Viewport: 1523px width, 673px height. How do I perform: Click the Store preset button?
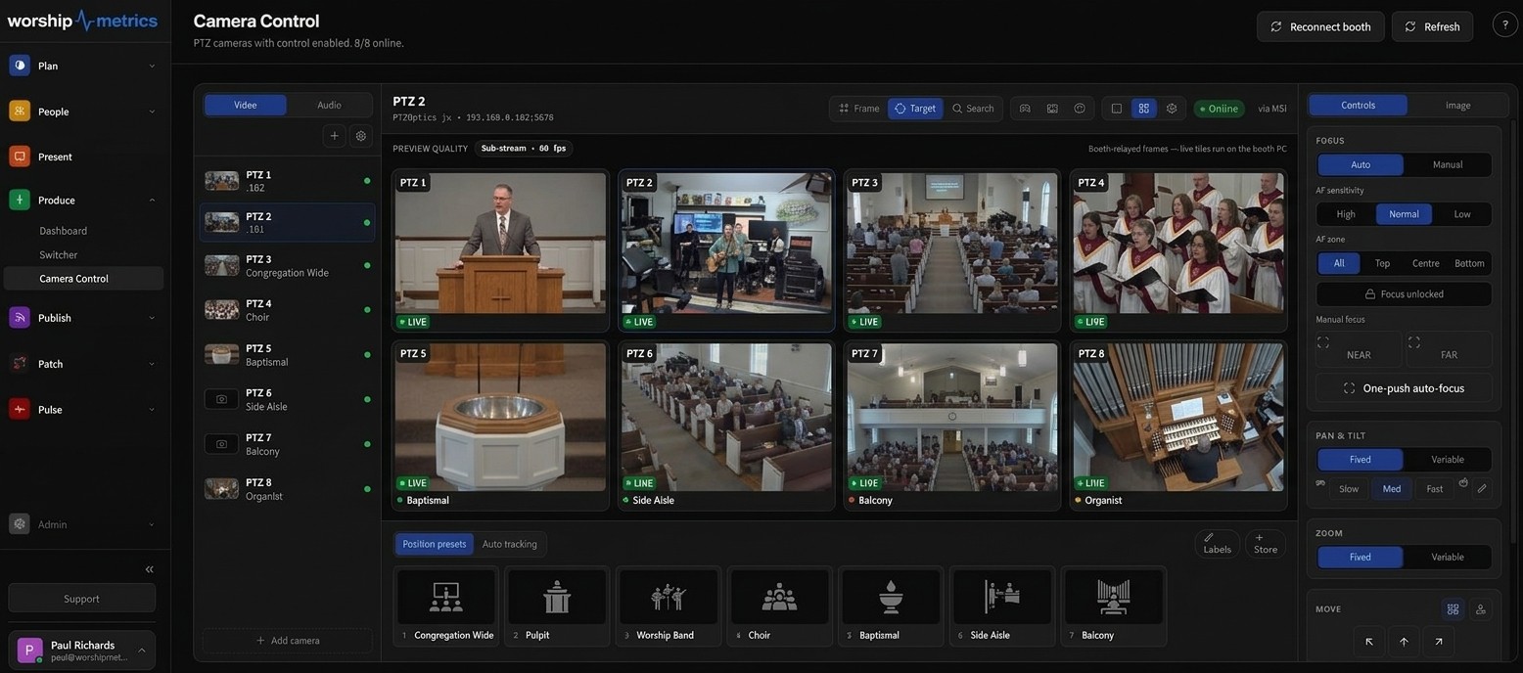1266,544
